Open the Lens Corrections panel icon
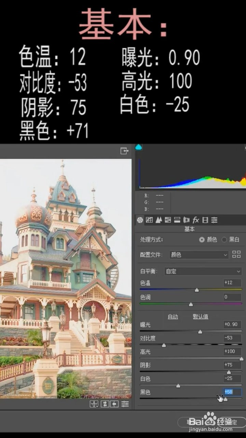 click(x=186, y=220)
